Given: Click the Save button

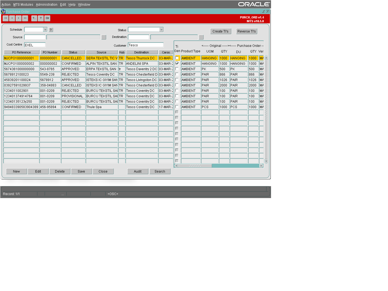Looking at the screenshot, I should point(81,172).
